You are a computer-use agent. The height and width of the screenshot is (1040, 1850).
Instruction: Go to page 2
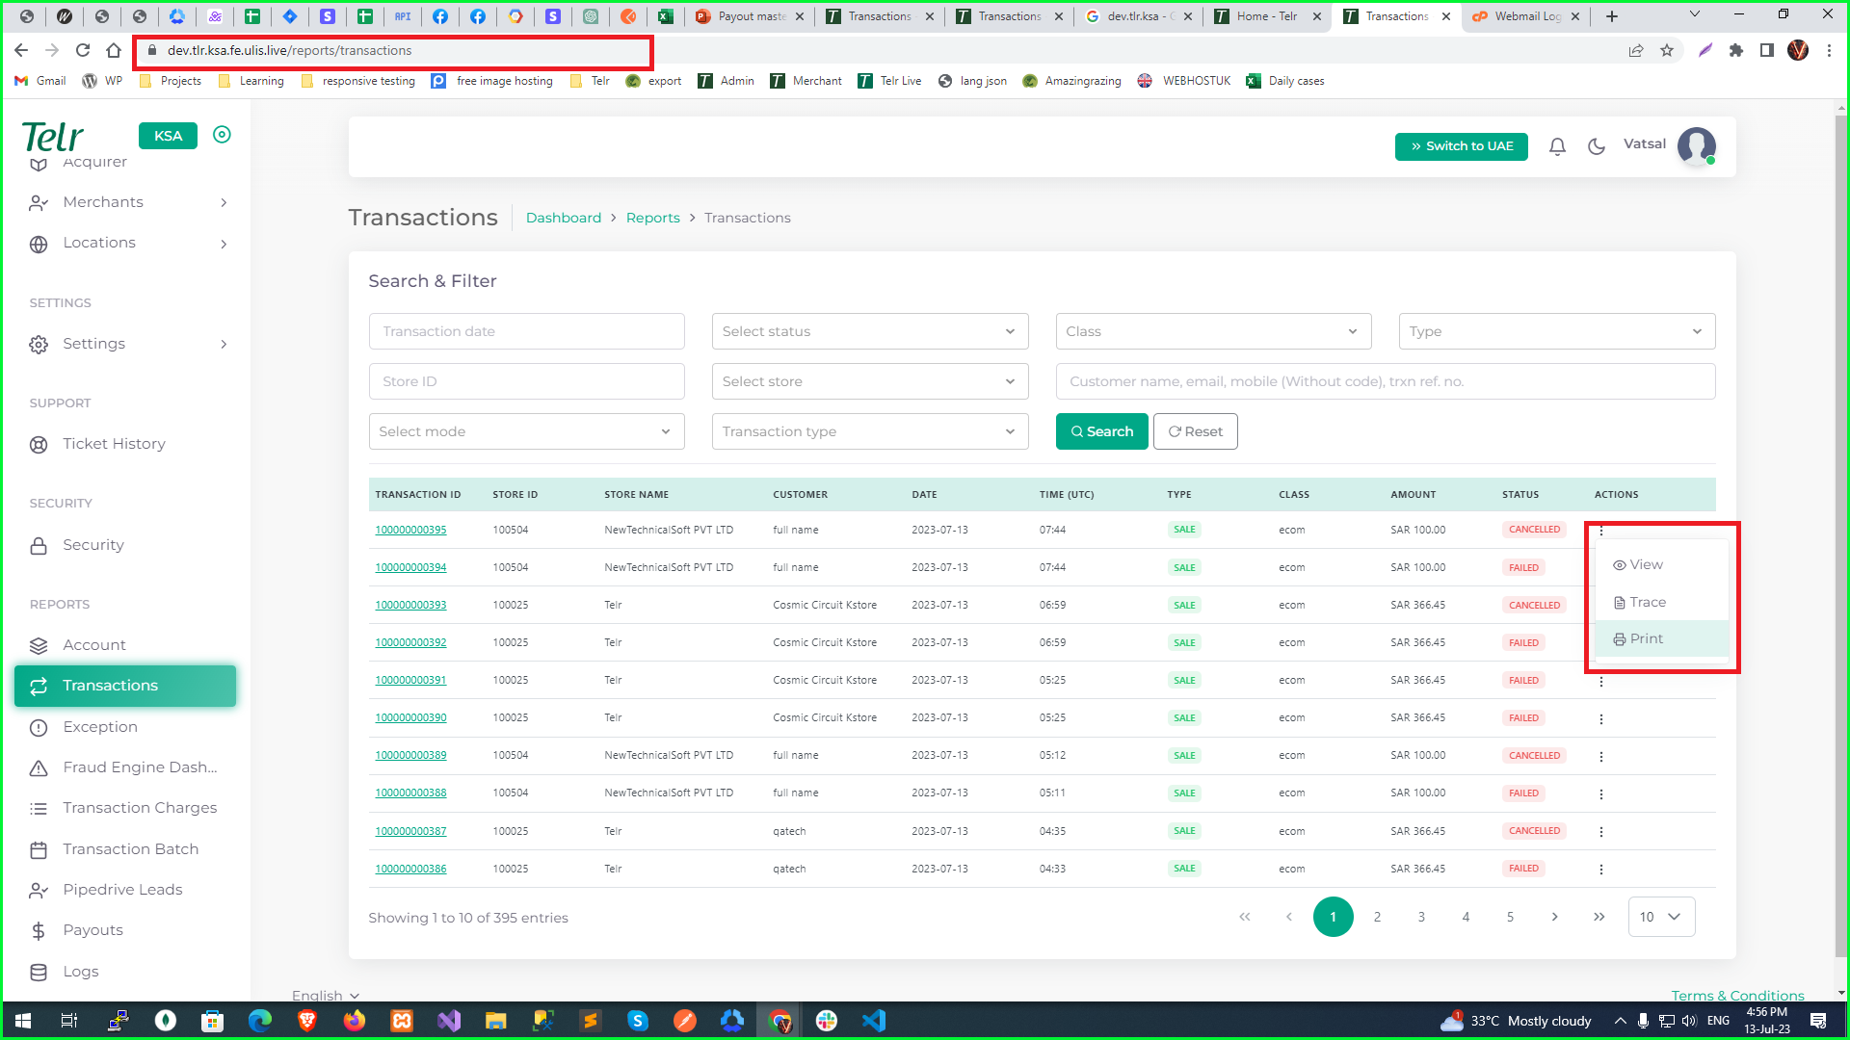click(x=1377, y=917)
